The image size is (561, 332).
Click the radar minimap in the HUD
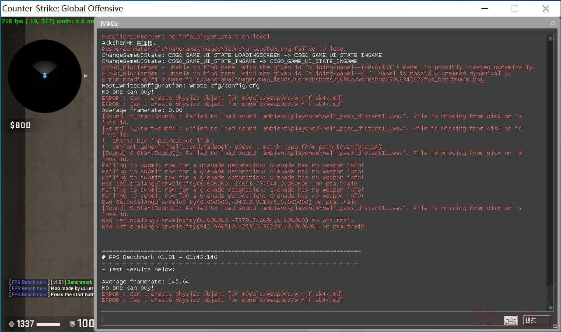(x=45, y=76)
